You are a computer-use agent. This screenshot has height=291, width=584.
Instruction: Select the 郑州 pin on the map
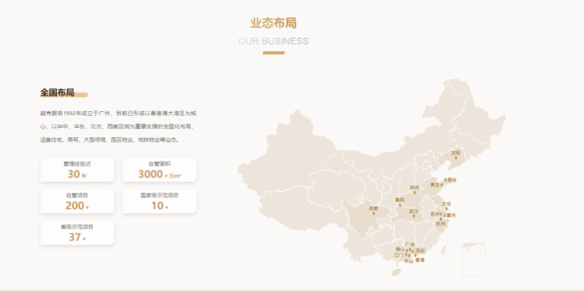click(x=414, y=192)
